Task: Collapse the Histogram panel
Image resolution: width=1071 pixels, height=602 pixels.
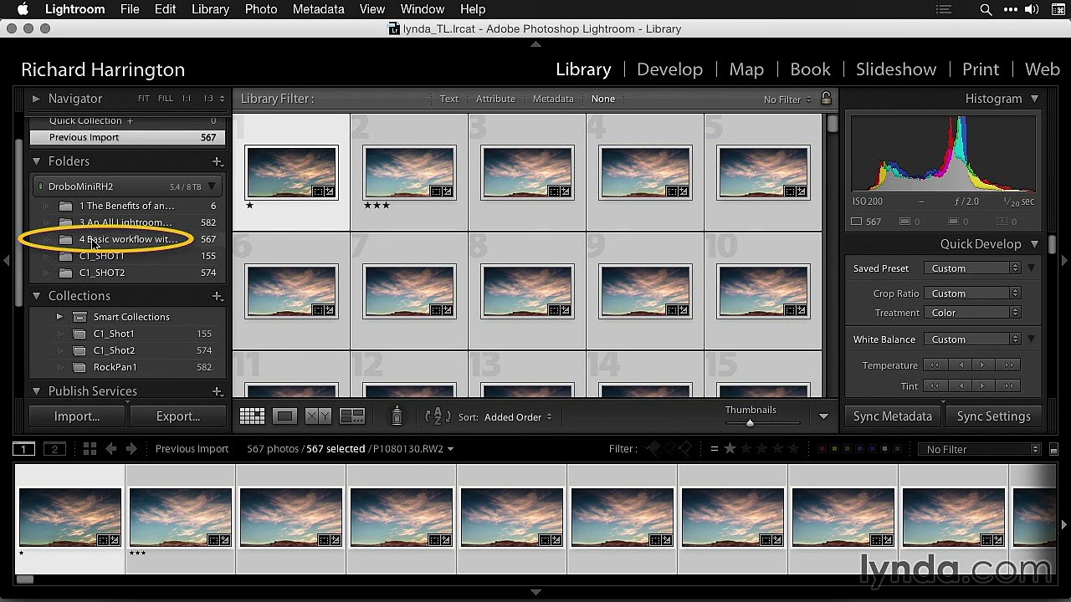Action: [1035, 99]
